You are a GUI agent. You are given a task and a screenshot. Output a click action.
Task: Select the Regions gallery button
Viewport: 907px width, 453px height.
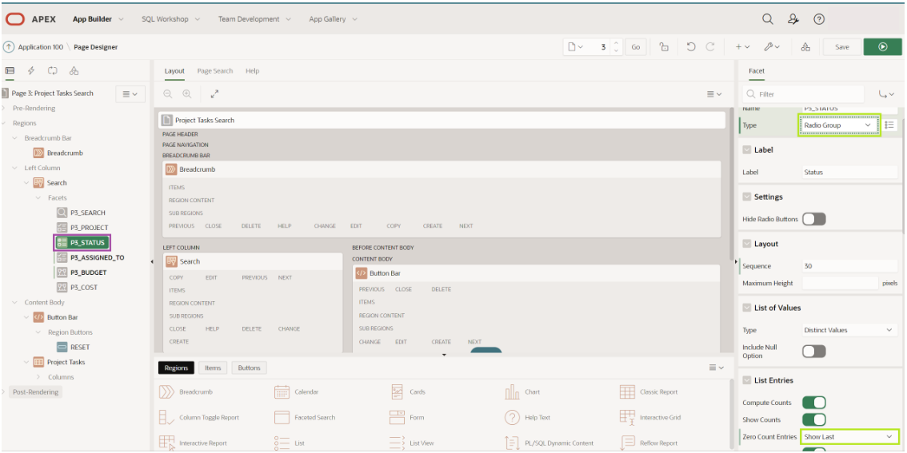pos(177,368)
